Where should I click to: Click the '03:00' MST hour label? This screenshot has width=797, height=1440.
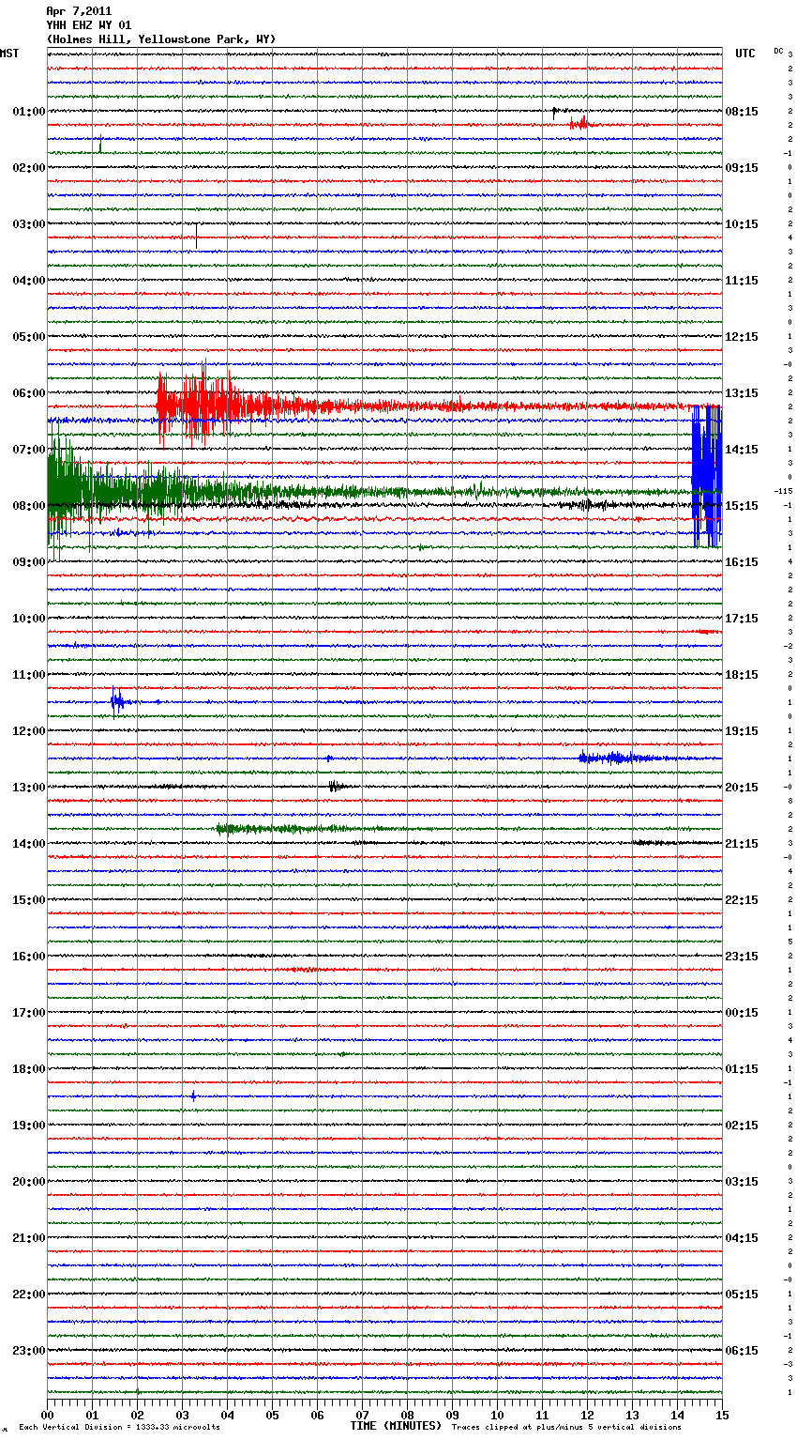point(29,224)
